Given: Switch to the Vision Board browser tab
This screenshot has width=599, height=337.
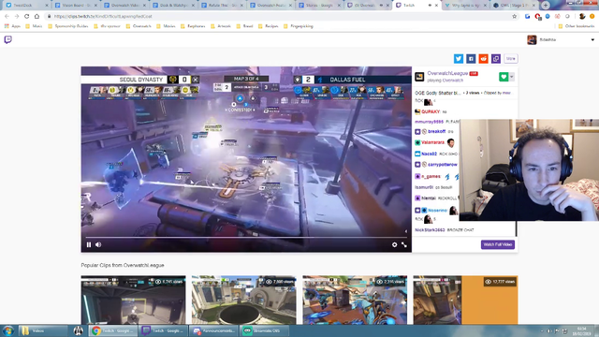Looking at the screenshot, I should [x=76, y=6].
